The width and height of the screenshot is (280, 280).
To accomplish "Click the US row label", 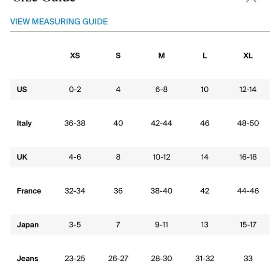I will pos(22,89).
